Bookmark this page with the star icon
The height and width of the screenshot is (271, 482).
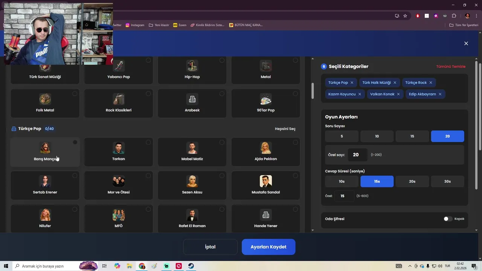[405, 16]
